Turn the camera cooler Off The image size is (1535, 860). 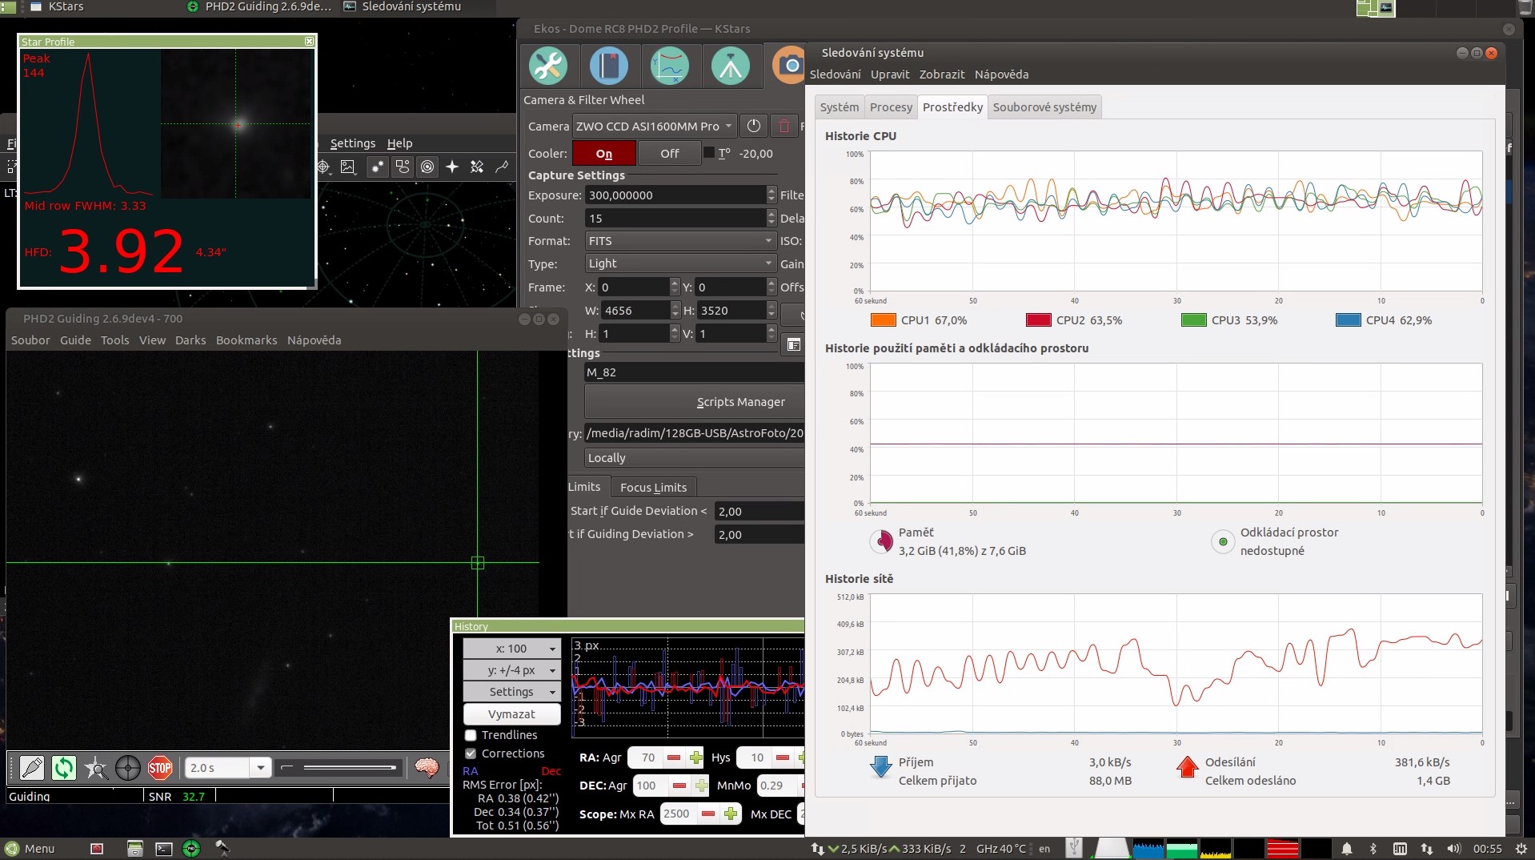[669, 154]
